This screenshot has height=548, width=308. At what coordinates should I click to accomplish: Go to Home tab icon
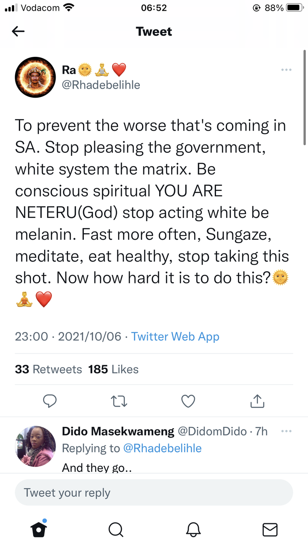tap(39, 529)
